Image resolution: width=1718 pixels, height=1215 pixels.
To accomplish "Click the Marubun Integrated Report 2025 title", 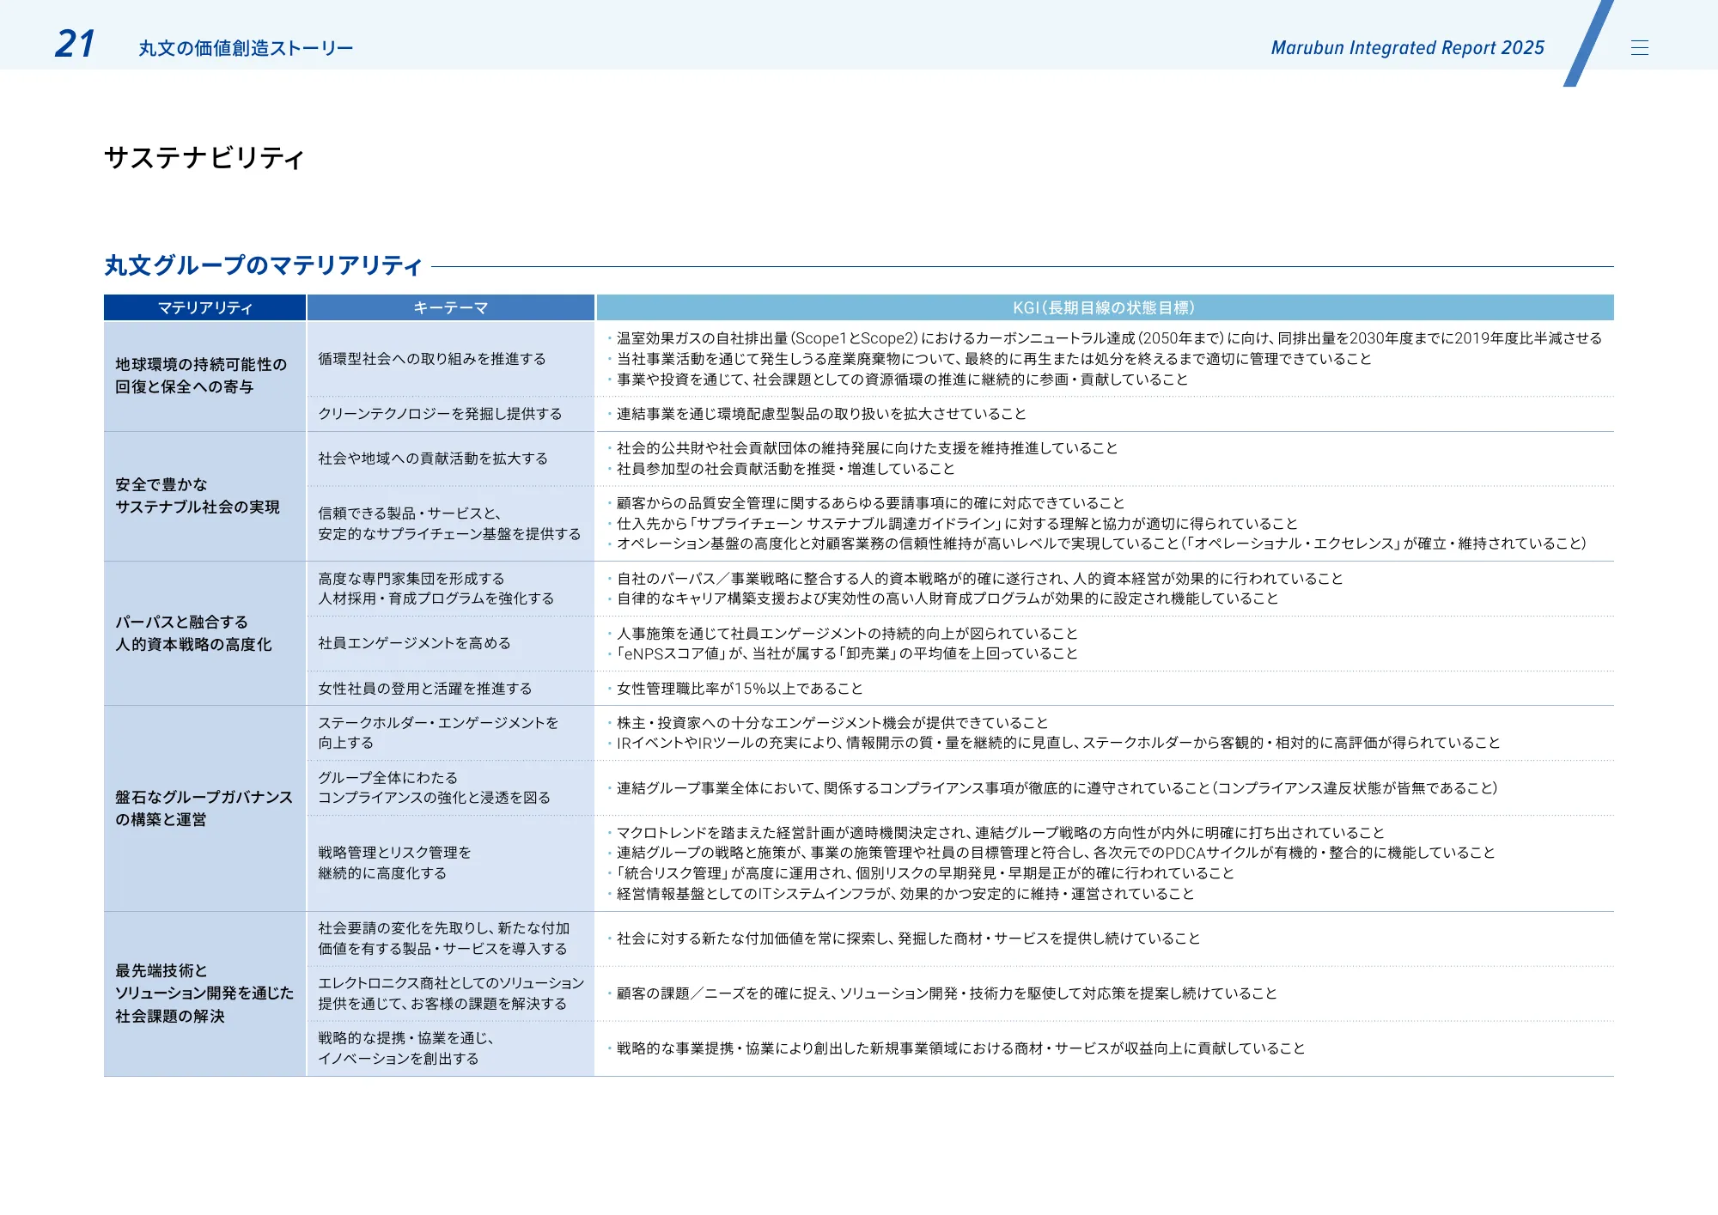I will click(1406, 48).
